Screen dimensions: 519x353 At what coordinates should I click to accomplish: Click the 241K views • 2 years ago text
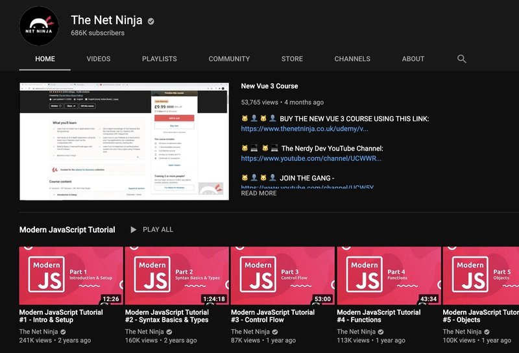pyautogui.click(x=55, y=341)
